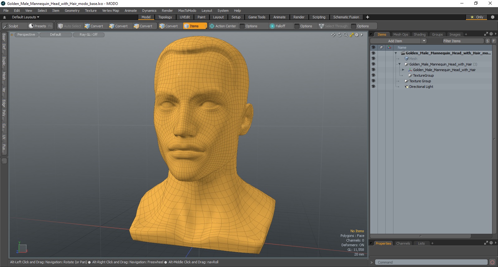Switch to the Channels tab
The width and height of the screenshot is (498, 267).
(403, 243)
